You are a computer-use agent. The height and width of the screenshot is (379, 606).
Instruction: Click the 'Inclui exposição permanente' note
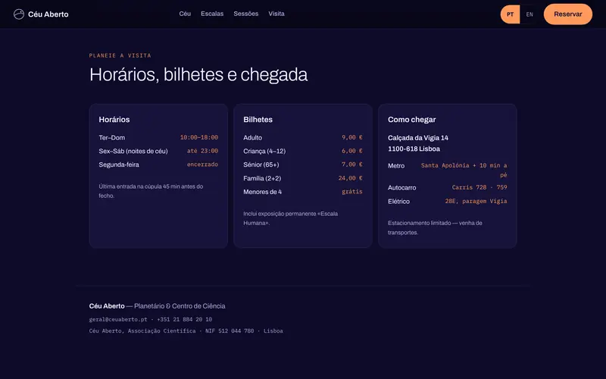click(291, 218)
